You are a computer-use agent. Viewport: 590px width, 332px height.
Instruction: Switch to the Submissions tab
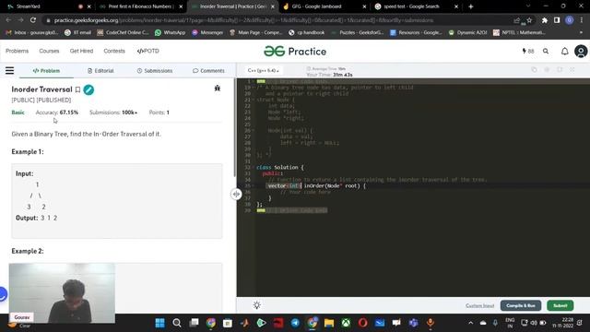click(x=155, y=70)
